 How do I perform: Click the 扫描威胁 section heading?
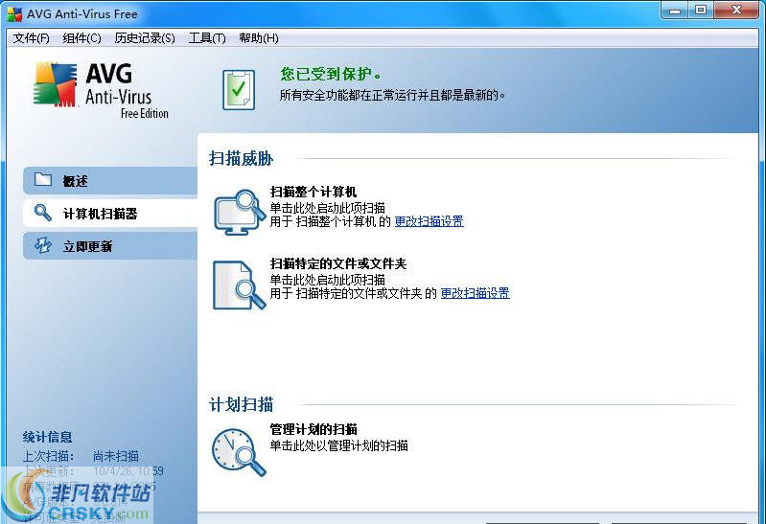(241, 159)
